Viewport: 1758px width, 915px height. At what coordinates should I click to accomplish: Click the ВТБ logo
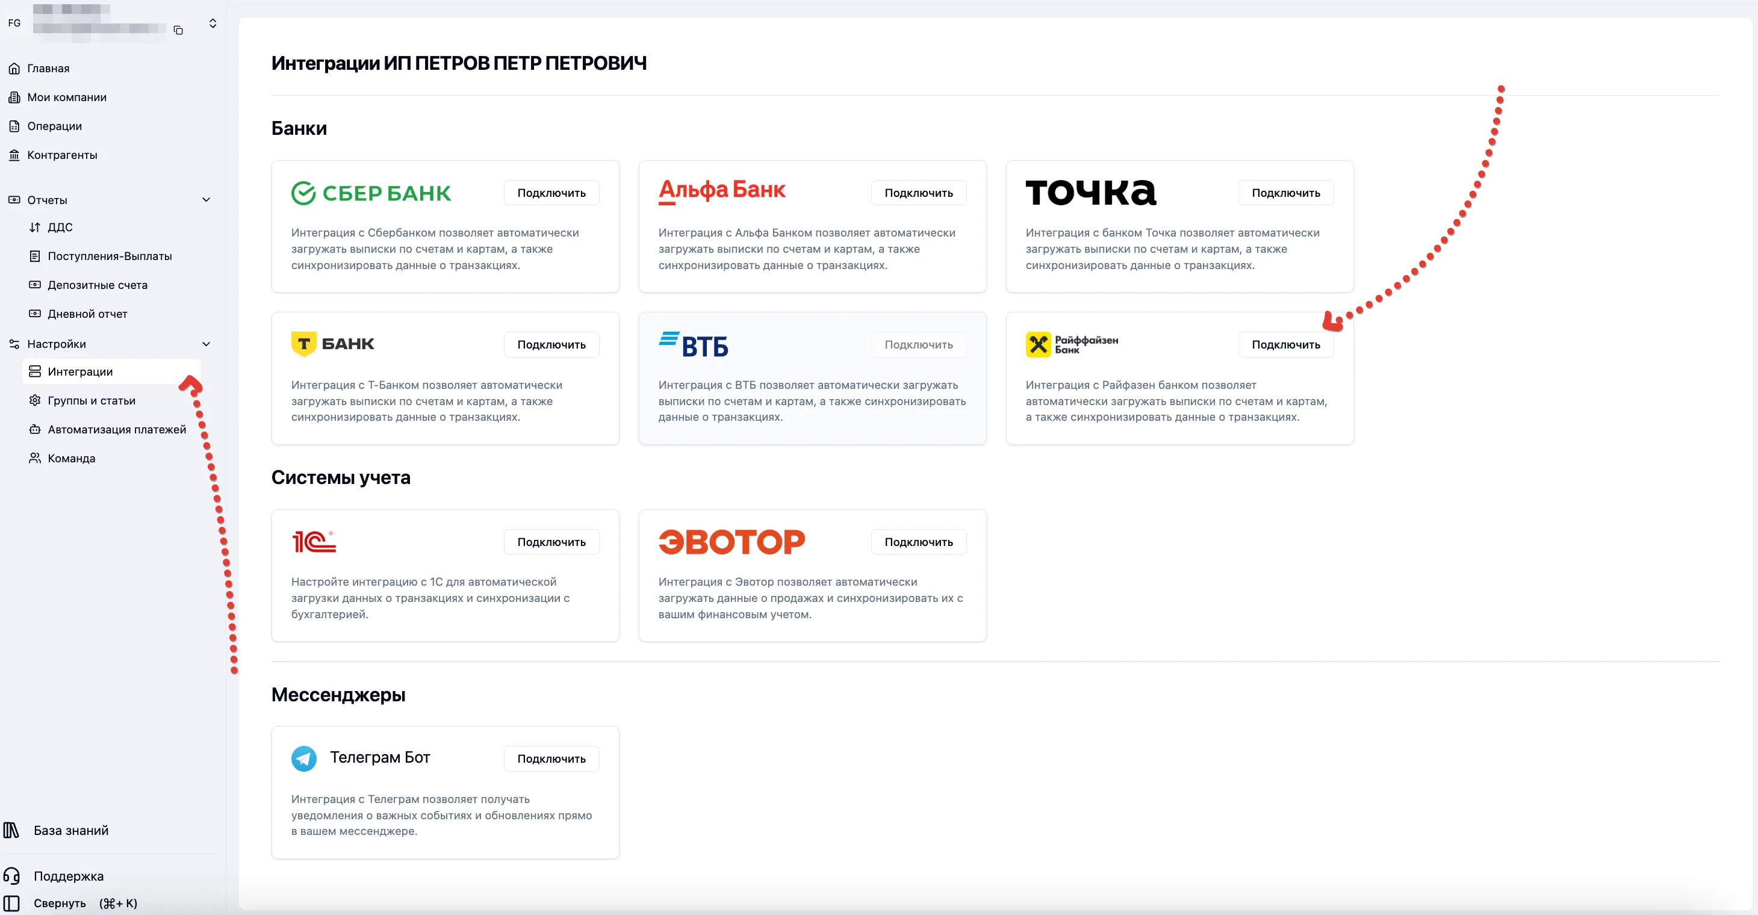coord(694,344)
